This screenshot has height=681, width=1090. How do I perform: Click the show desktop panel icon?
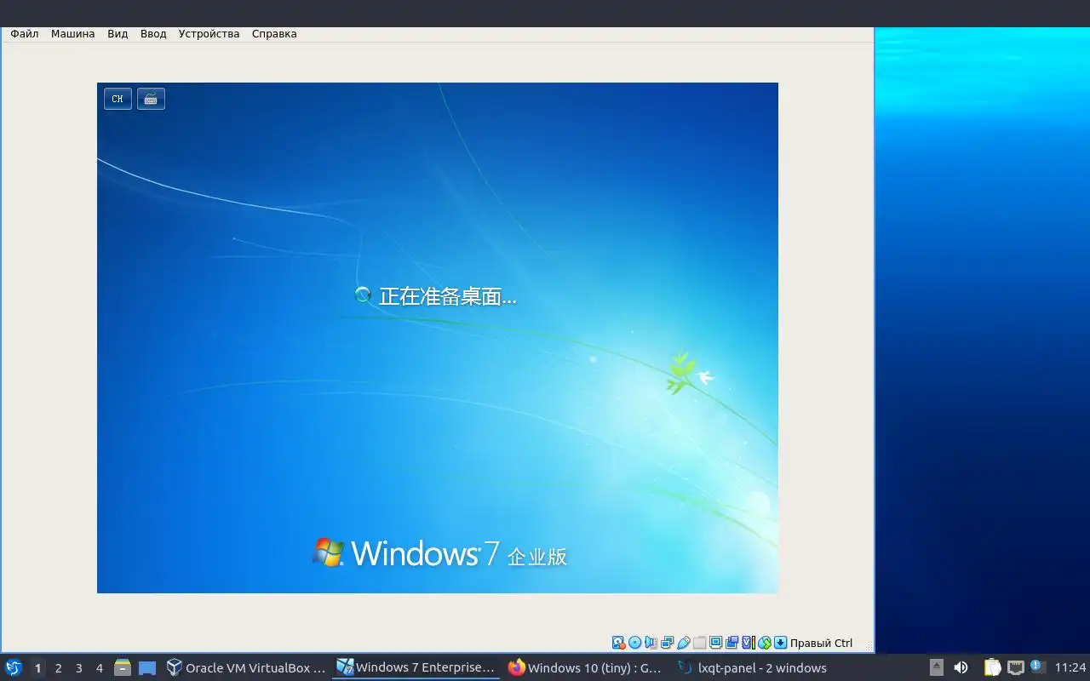click(x=147, y=668)
